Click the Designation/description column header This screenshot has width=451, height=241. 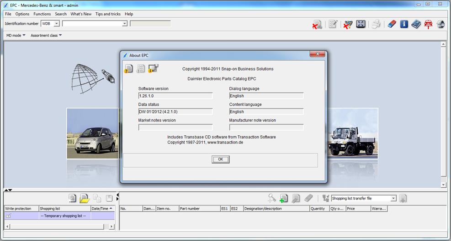(x=276, y=209)
